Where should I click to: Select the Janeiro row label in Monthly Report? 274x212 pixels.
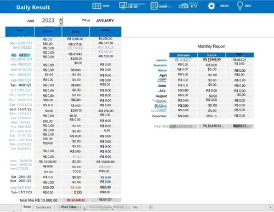[x=161, y=60]
